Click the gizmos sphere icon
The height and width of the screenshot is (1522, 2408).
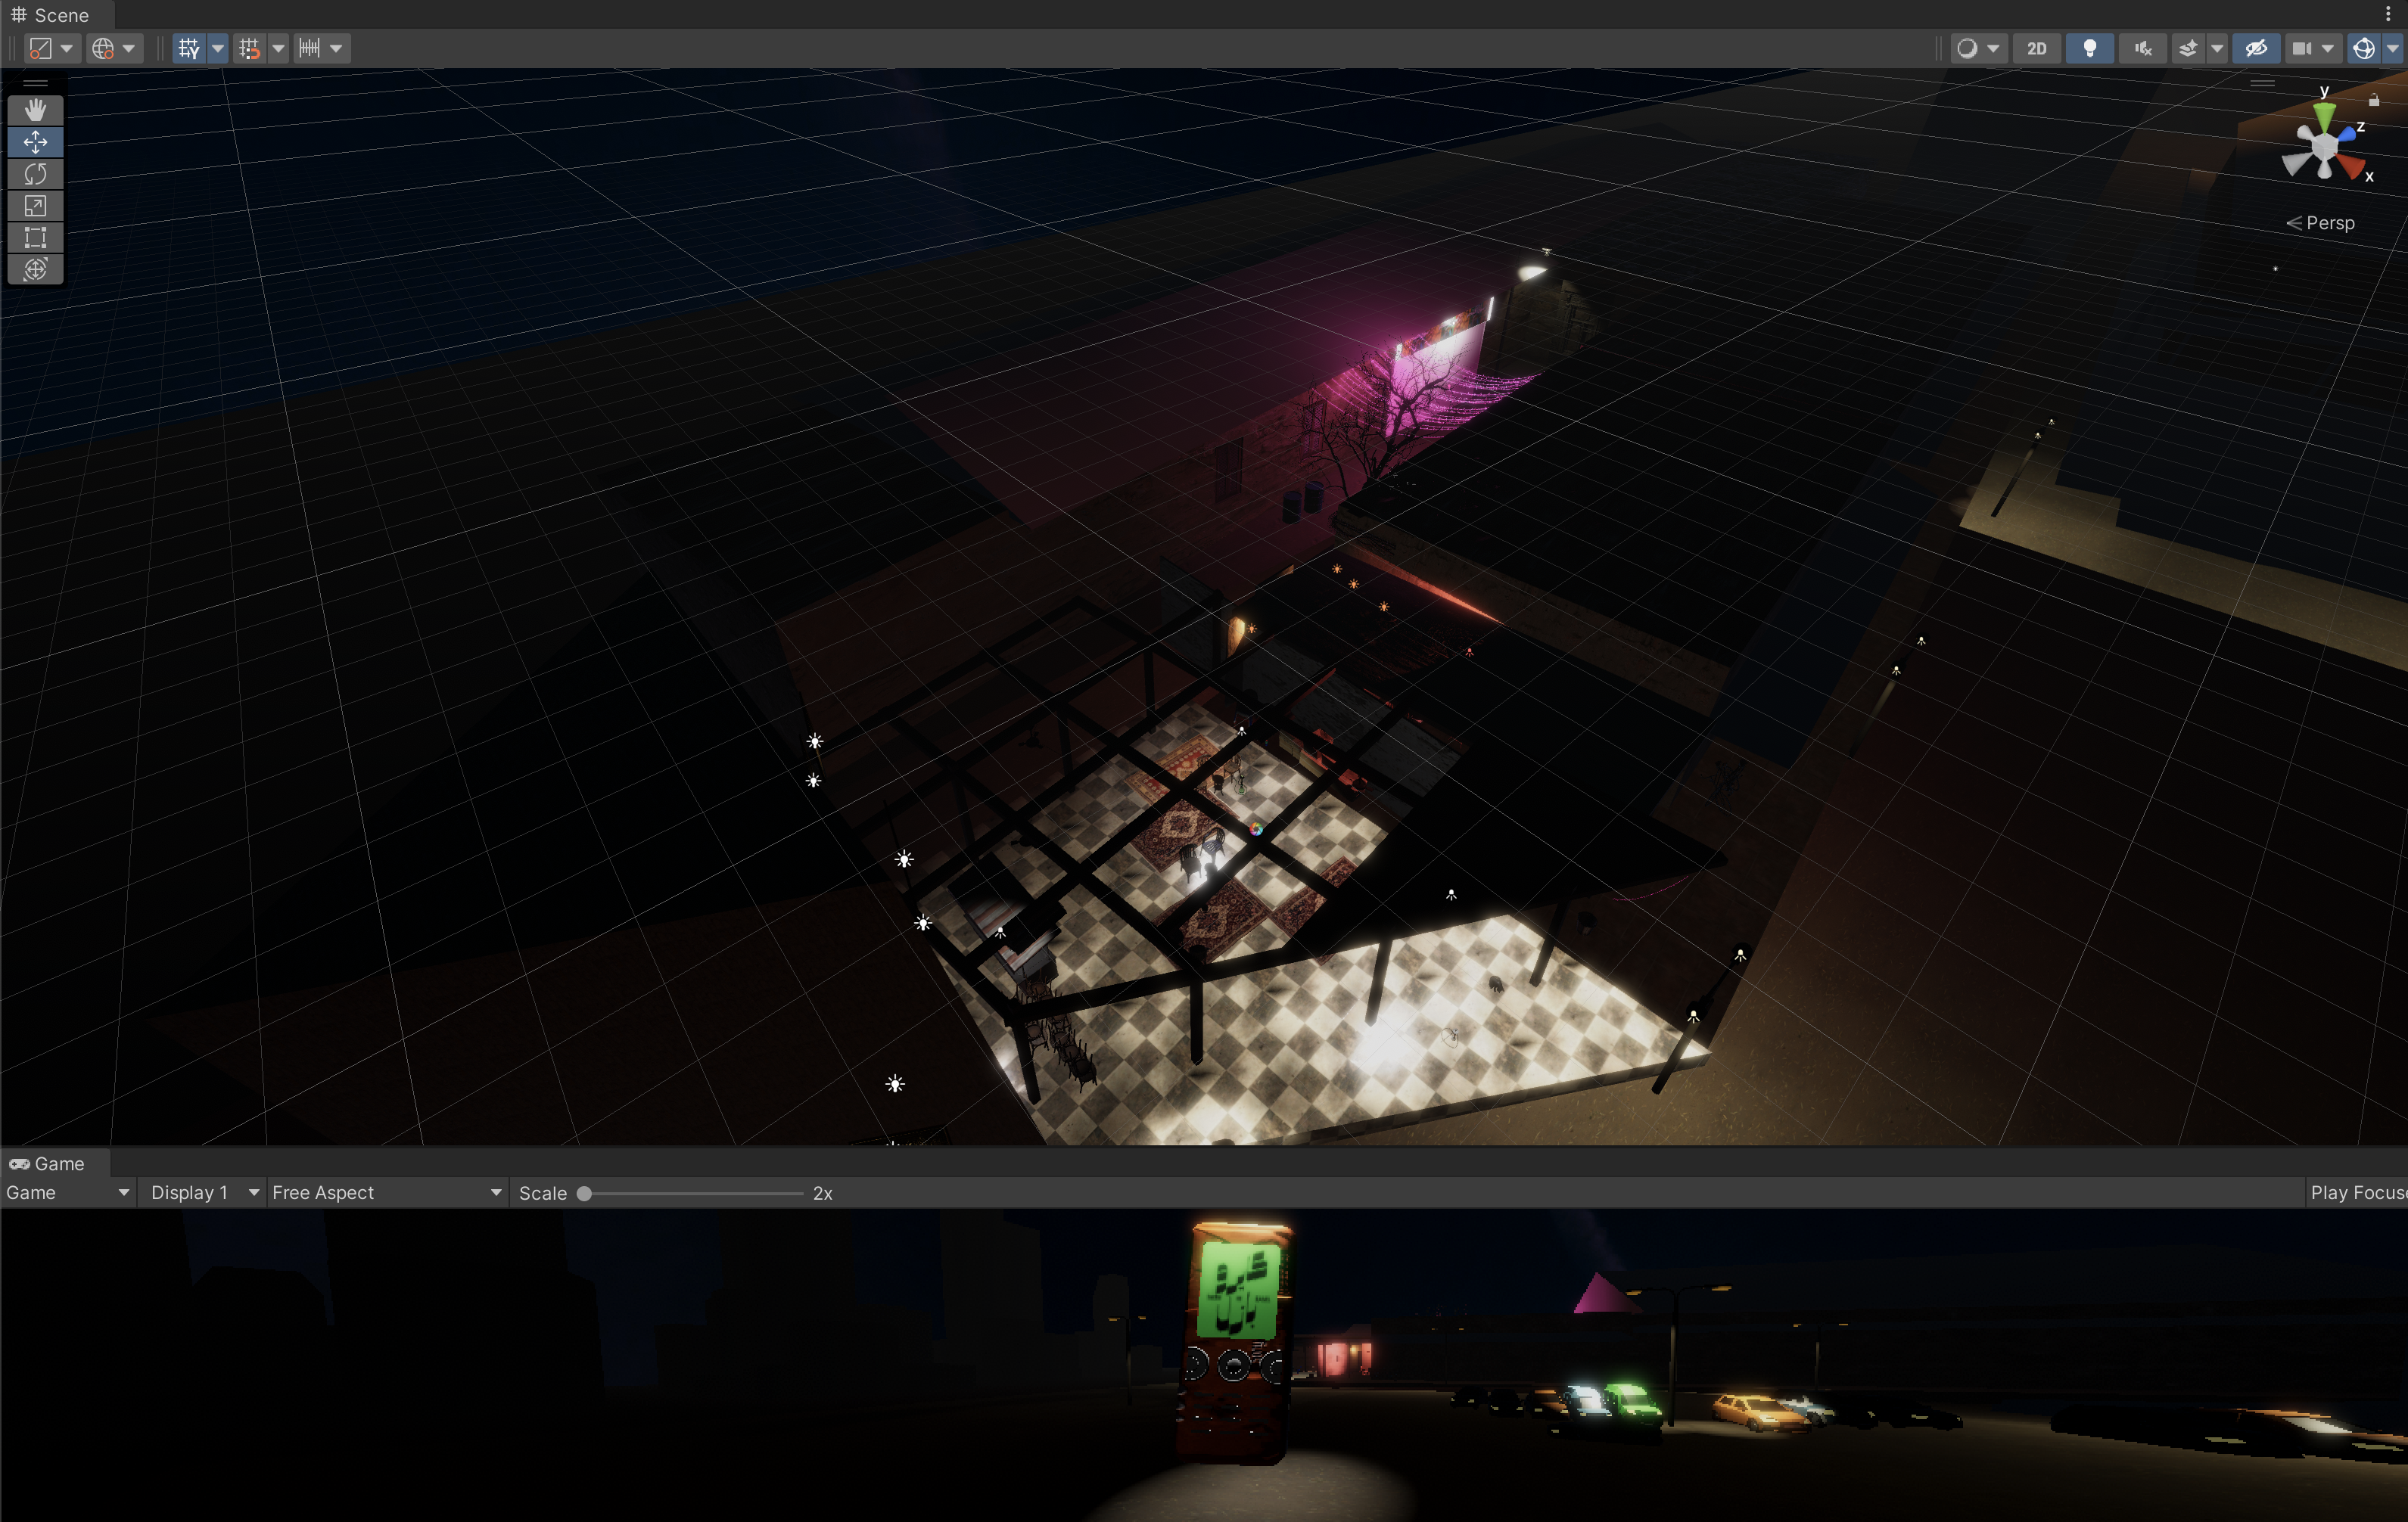click(x=2364, y=48)
